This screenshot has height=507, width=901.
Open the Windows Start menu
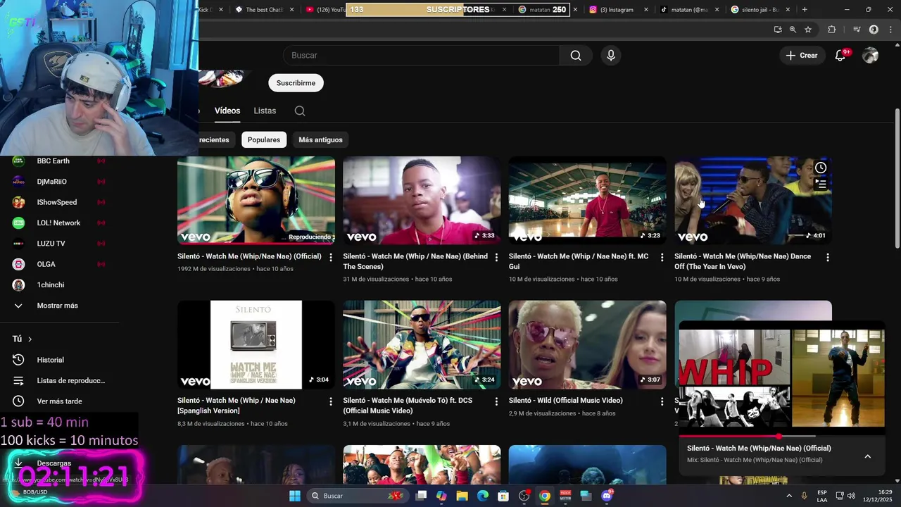click(x=295, y=496)
